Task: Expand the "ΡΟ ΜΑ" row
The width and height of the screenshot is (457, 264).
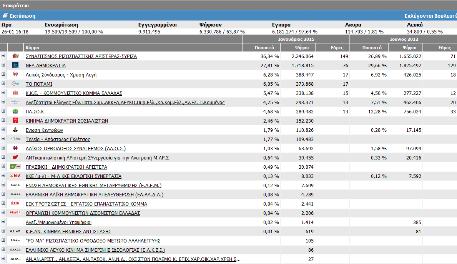Action: 3,240
